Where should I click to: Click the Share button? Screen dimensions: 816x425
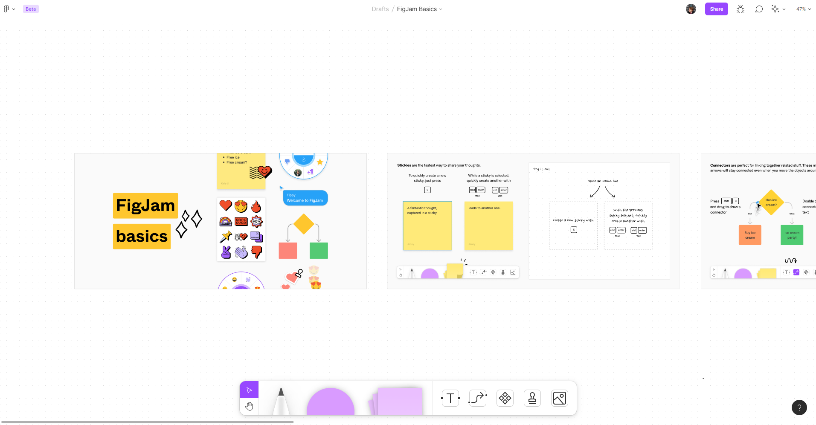point(717,9)
